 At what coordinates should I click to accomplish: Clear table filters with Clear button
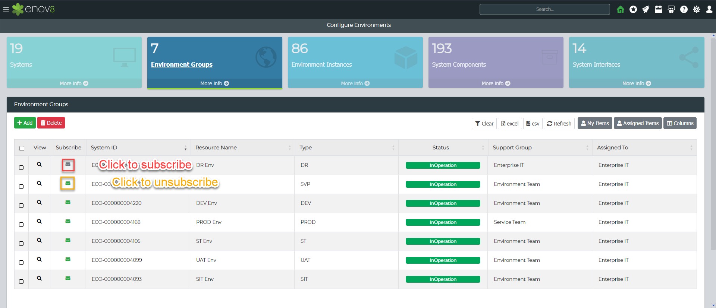pyautogui.click(x=484, y=123)
